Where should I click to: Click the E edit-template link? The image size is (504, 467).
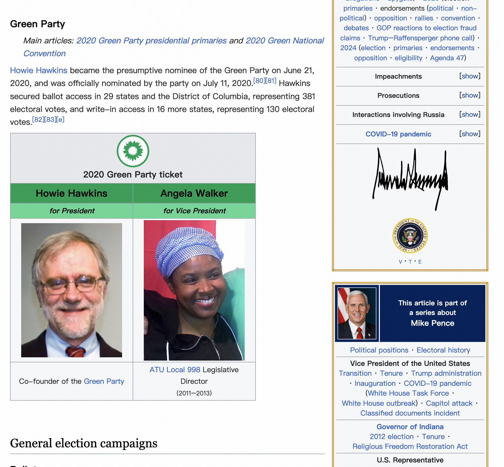(x=419, y=262)
